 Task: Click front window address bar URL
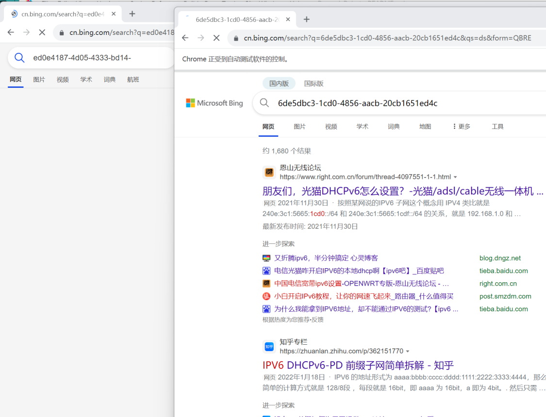(x=388, y=38)
